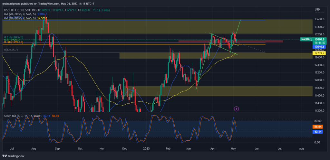This screenshot has height=160, width=330.
Task: Click the 'USD' currency label on price axis
Action: (x=317, y=10)
